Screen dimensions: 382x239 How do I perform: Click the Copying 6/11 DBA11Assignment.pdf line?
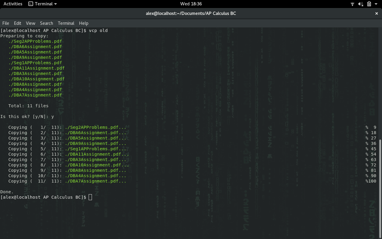pyautogui.click(x=69, y=154)
